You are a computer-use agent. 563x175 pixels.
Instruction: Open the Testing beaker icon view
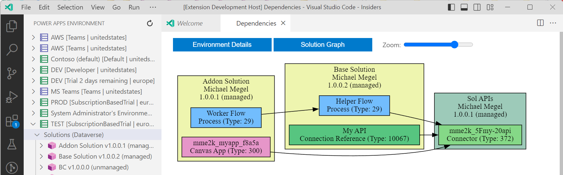point(12,144)
